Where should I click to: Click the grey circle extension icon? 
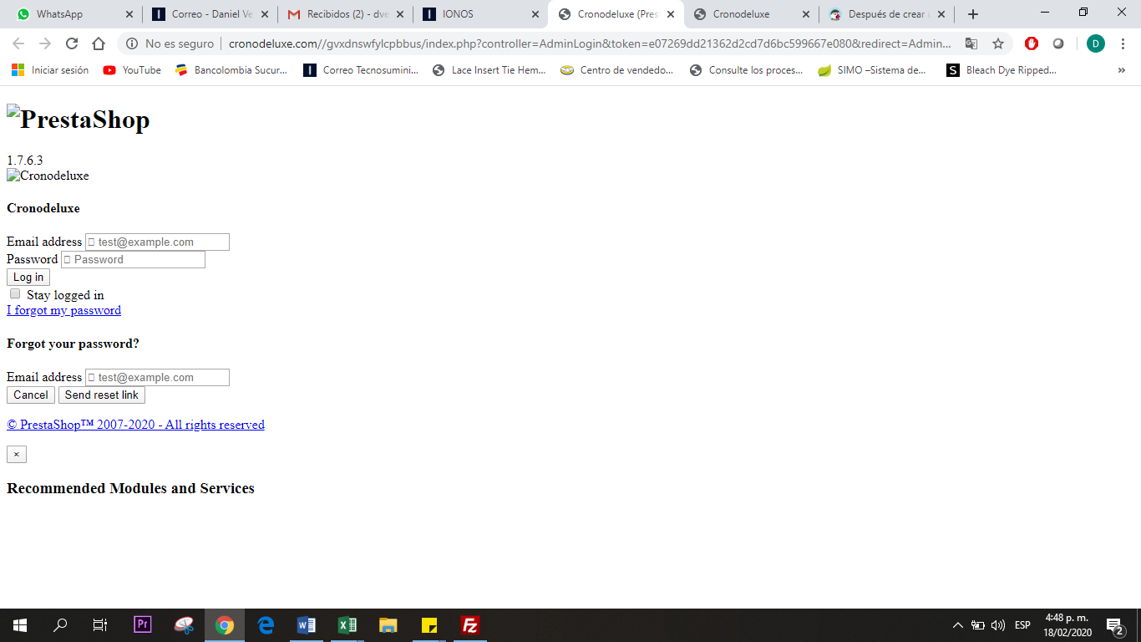click(1058, 43)
